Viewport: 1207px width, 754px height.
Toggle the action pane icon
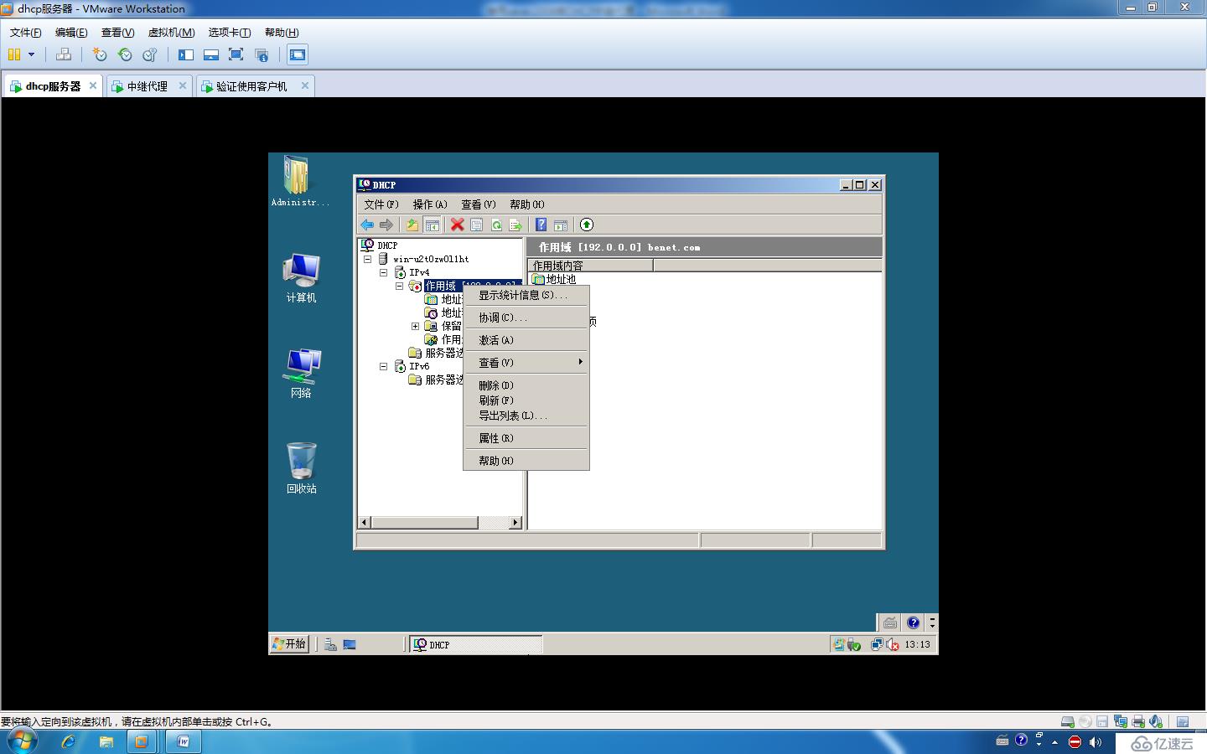(561, 225)
